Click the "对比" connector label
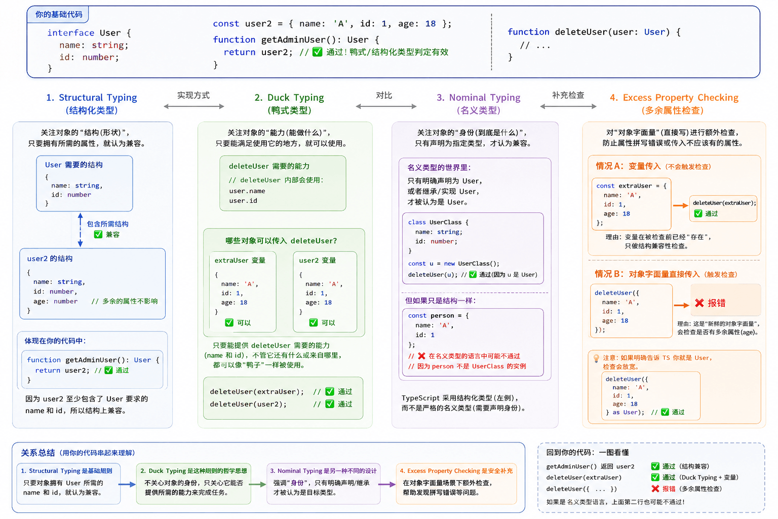 pyautogui.click(x=384, y=95)
